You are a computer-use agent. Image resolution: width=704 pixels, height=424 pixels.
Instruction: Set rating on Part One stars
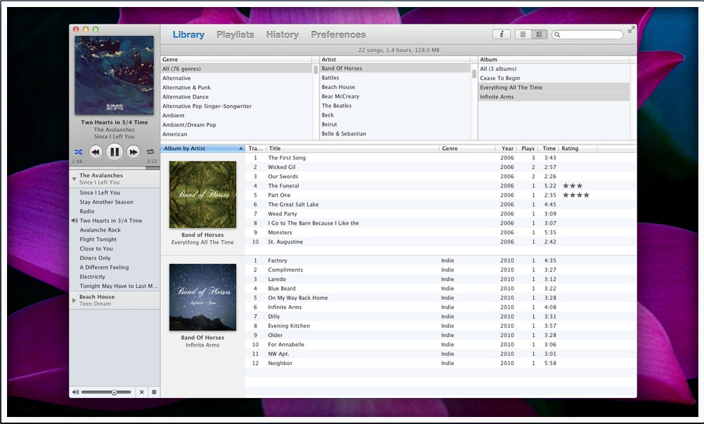[x=576, y=195]
